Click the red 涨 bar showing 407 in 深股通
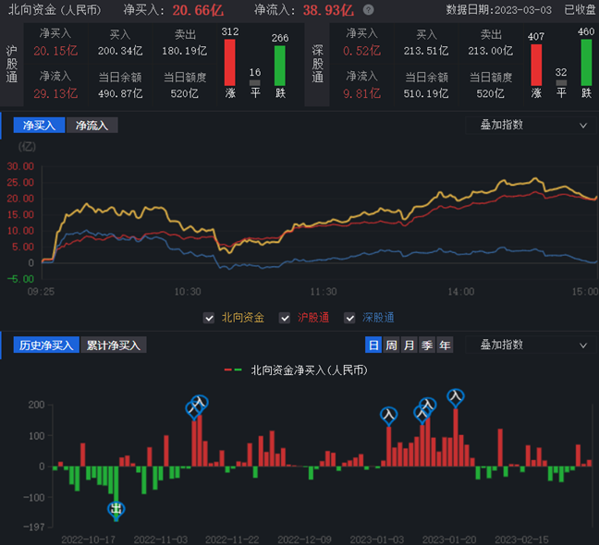This screenshot has width=599, height=545. (536, 65)
